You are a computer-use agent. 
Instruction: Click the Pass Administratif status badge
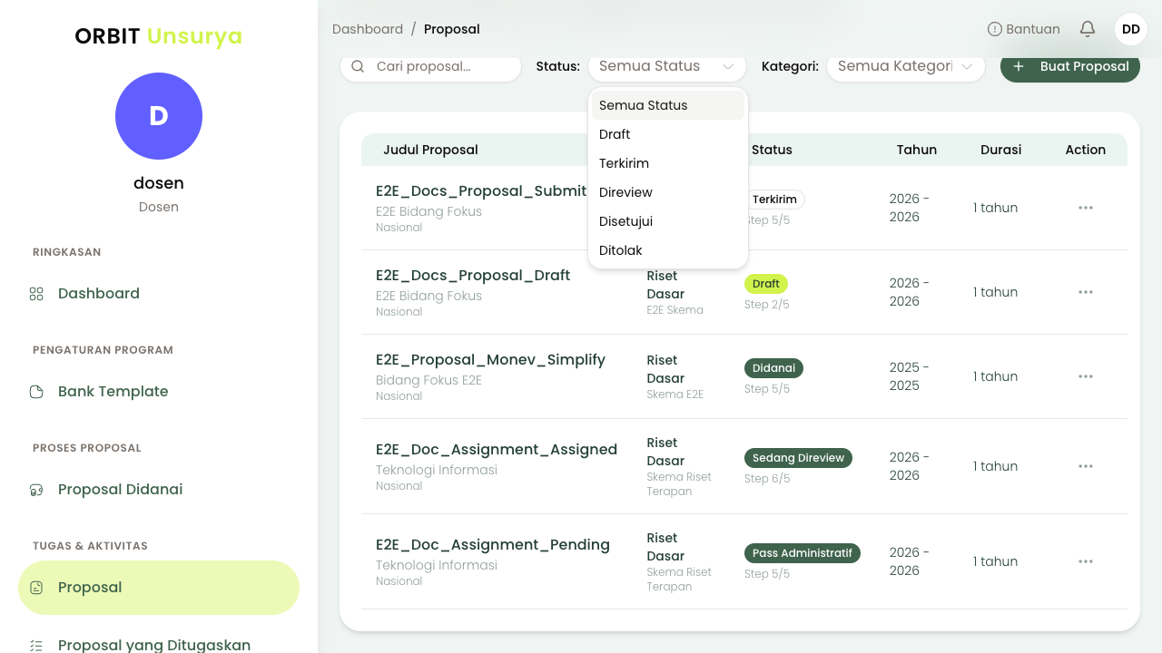[803, 553]
